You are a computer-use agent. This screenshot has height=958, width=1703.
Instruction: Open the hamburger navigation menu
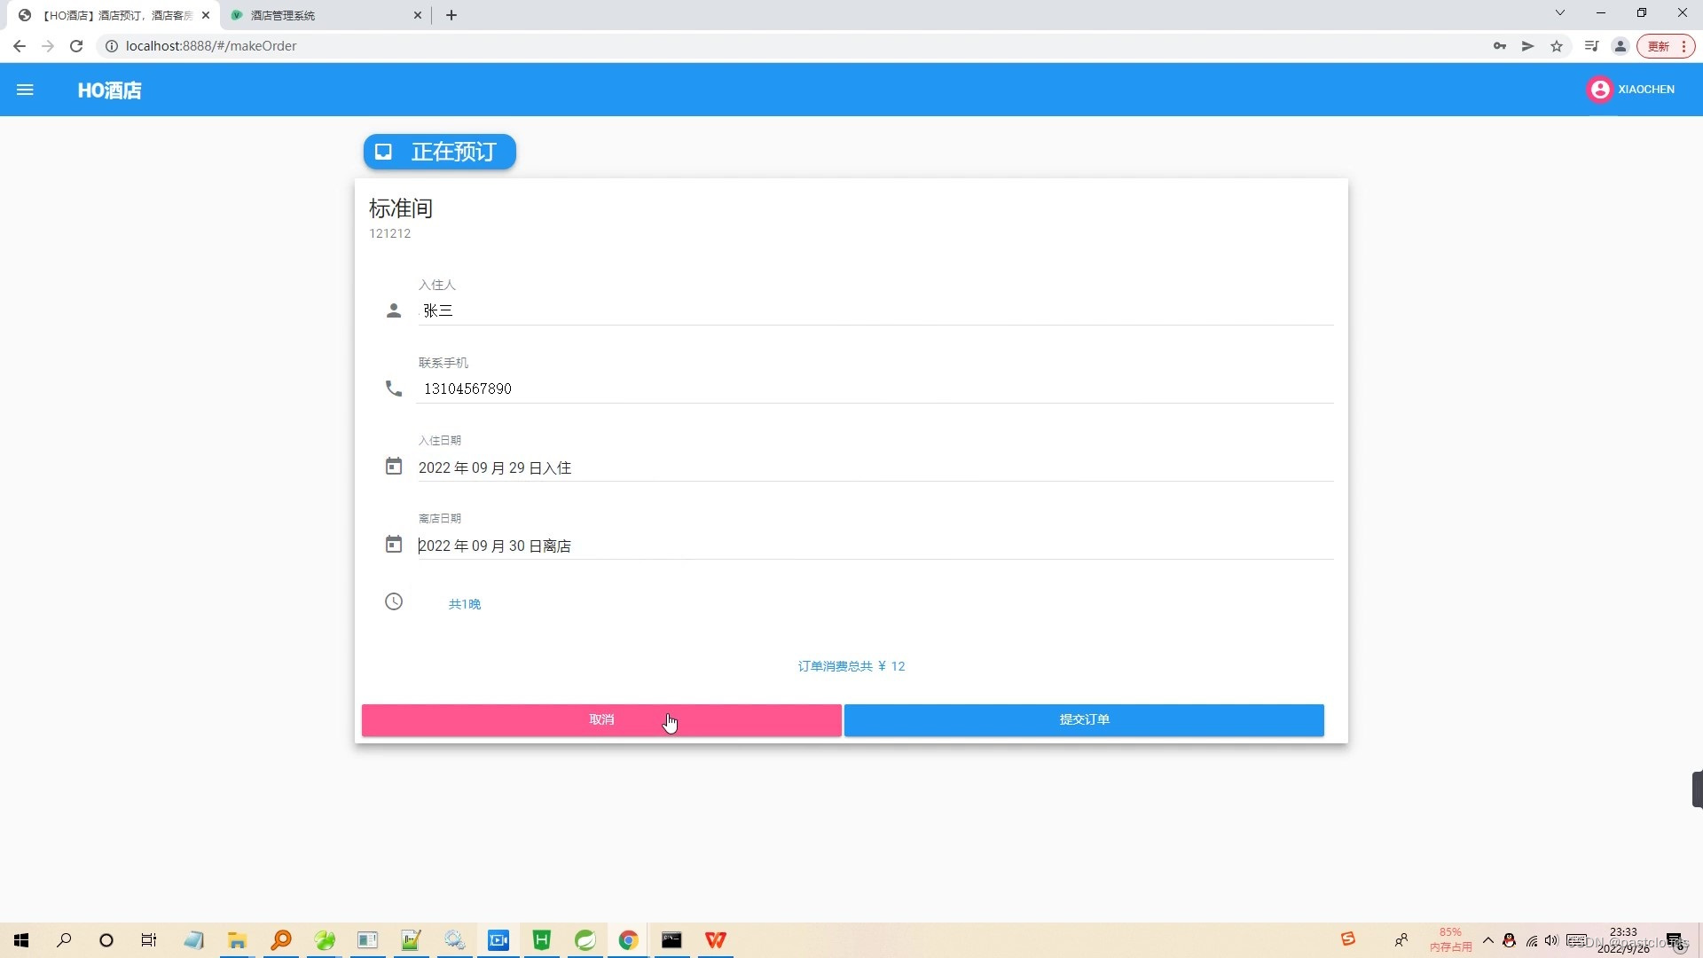click(x=25, y=90)
